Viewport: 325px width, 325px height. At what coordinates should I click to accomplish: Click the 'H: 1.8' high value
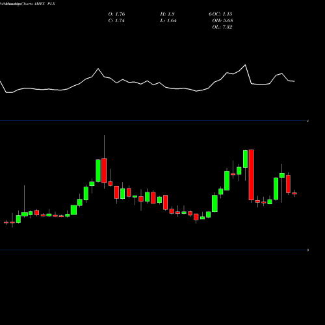[167, 14]
